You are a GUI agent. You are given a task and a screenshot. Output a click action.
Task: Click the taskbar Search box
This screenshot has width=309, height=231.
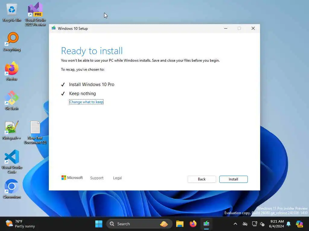pos(139,224)
